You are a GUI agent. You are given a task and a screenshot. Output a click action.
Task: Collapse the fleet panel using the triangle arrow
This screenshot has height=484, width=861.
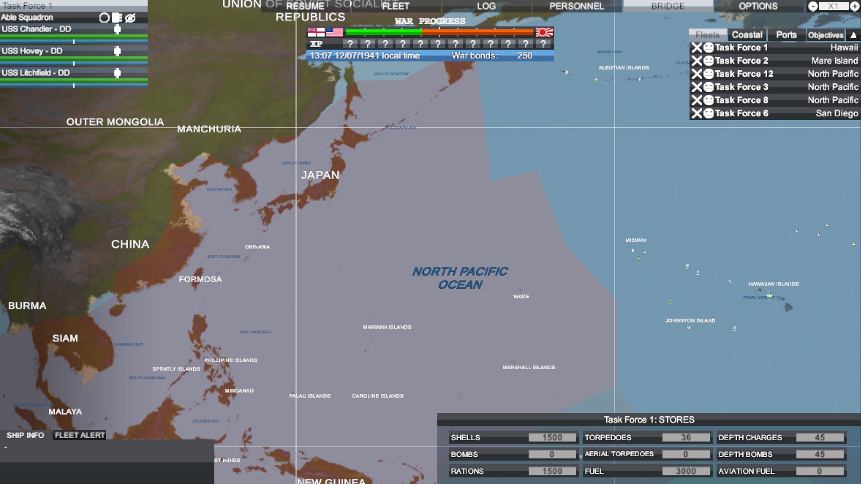click(853, 35)
